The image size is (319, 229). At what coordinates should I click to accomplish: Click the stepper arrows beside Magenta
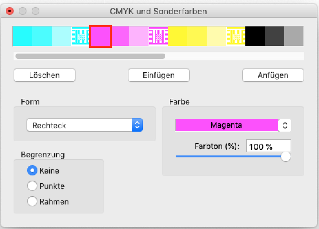pyautogui.click(x=285, y=125)
